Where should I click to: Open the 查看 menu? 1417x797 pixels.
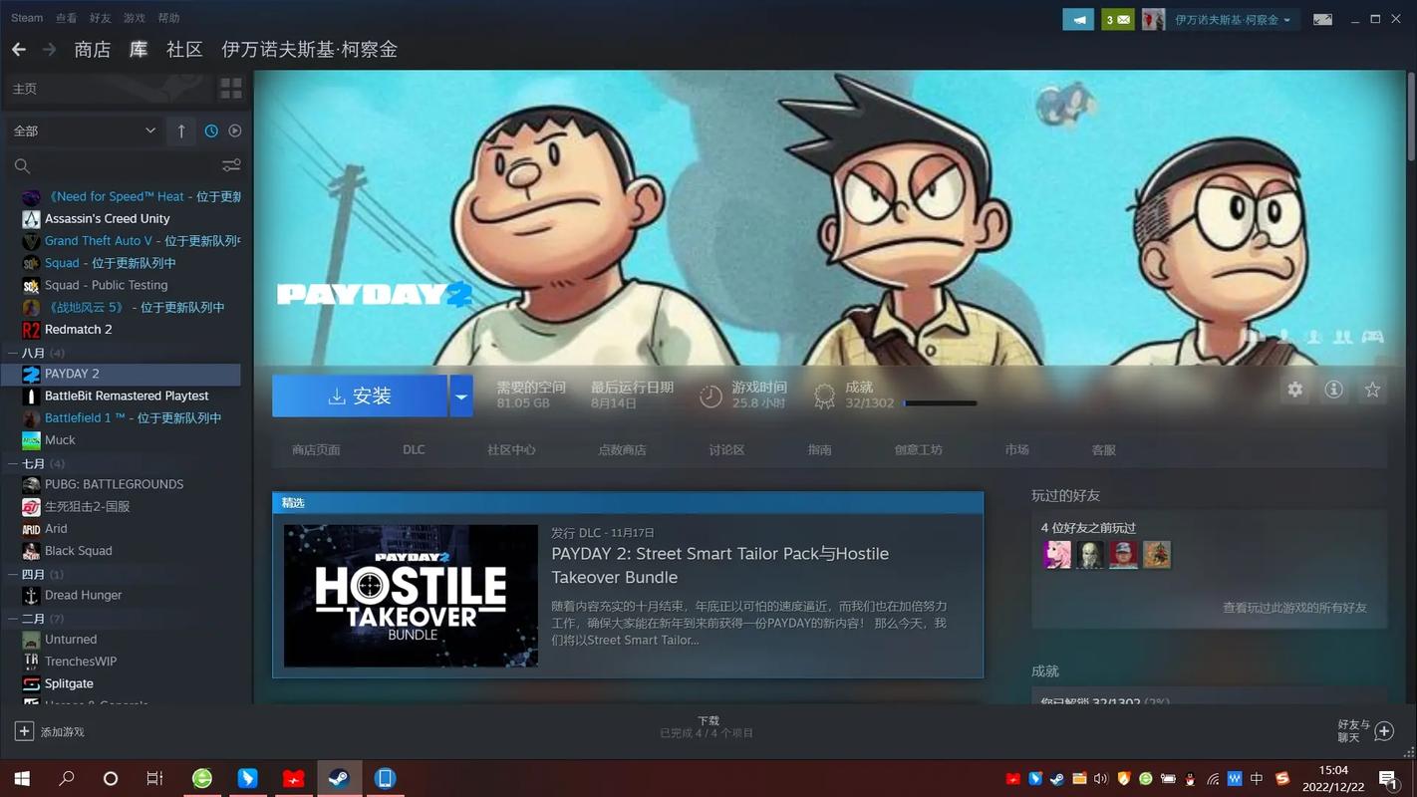(x=66, y=18)
